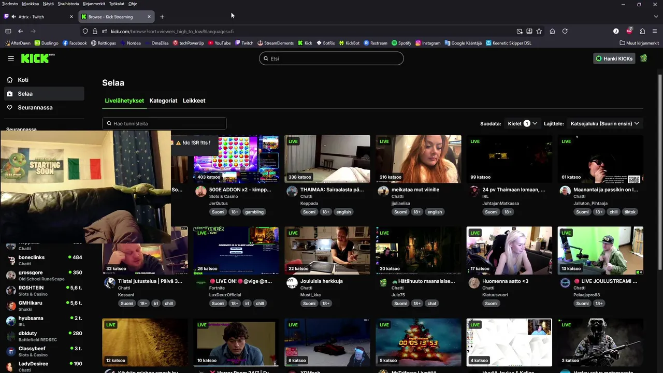Select the Liveähetykset tab

pos(124,101)
